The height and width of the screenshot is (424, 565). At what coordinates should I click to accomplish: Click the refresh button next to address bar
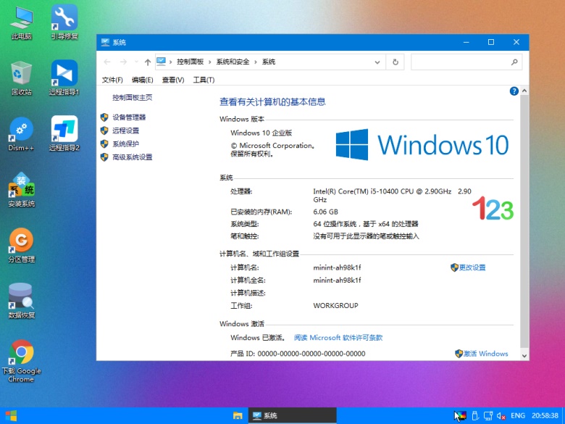[395, 62]
